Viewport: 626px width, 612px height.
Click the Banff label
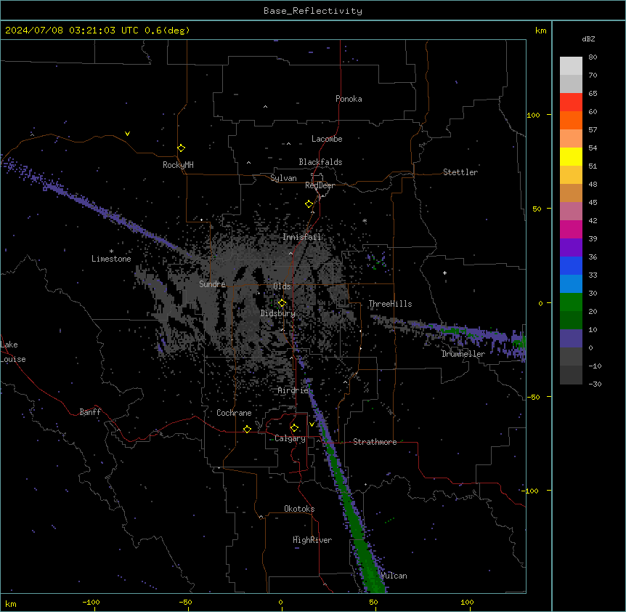(x=90, y=412)
